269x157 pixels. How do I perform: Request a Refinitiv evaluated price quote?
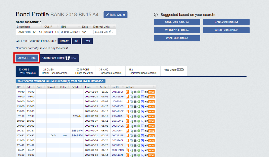point(64,41)
